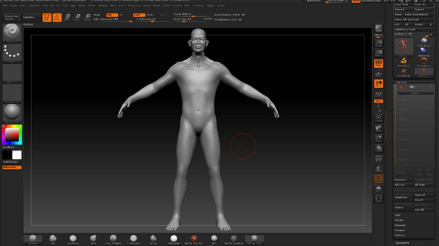The image size is (439, 246).
Task: Click the Duplicate subtool button
Action: coord(404,197)
